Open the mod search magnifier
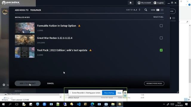This screenshot has height=107, width=191. [x=146, y=10]
